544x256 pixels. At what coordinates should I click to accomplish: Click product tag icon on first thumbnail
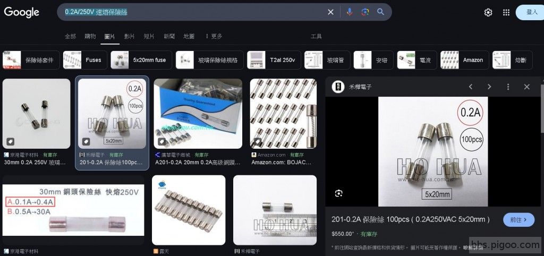(10, 141)
